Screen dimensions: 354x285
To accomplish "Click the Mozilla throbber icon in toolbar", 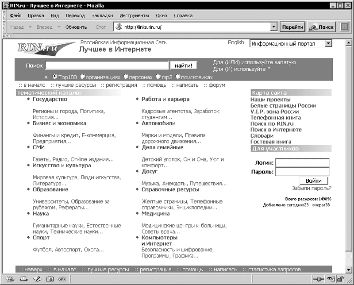I will 344,27.
